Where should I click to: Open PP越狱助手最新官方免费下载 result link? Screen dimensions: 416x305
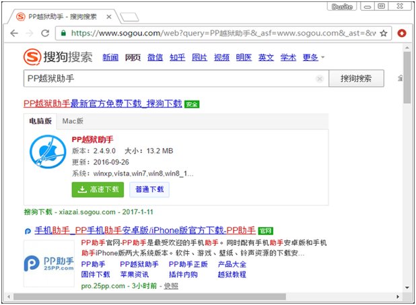(103, 104)
